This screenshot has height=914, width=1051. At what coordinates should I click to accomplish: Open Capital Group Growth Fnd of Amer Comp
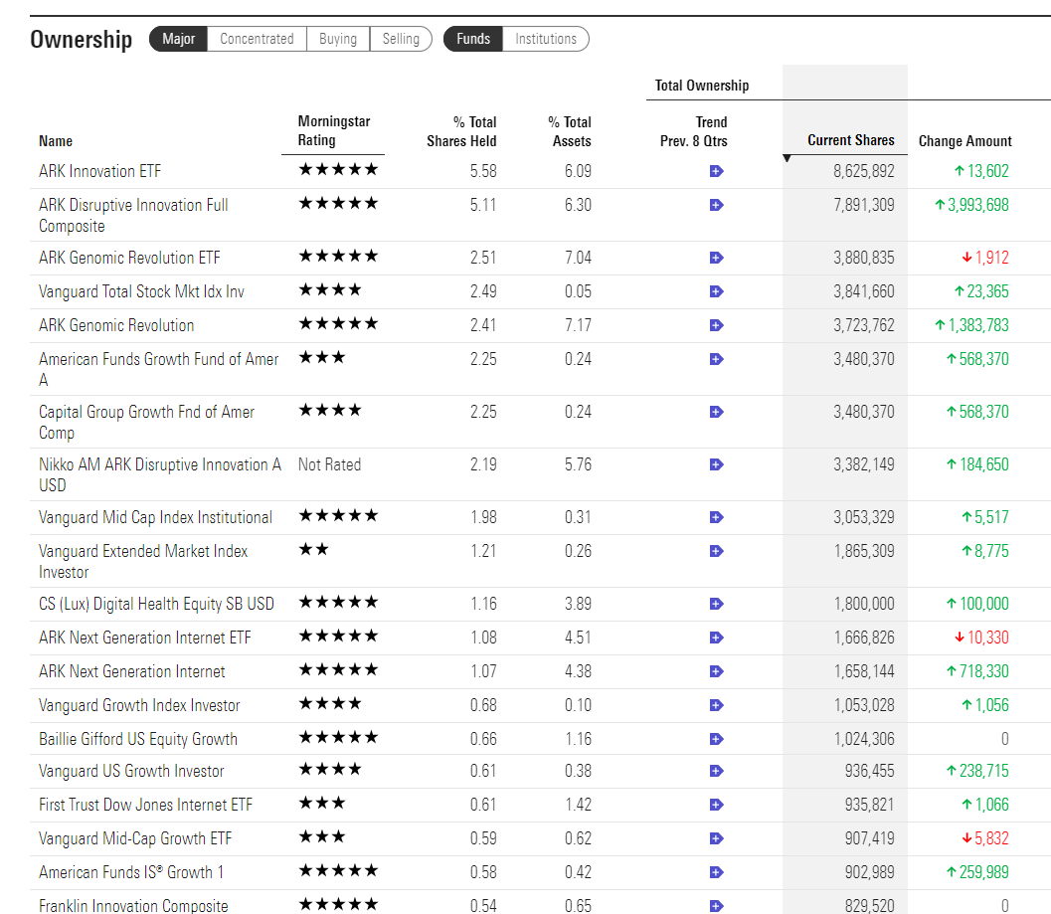[147, 422]
